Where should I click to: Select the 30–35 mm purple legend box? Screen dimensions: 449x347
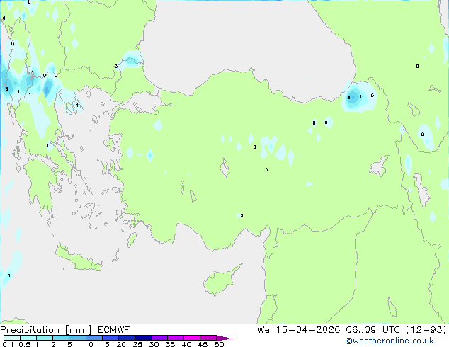click(159, 338)
